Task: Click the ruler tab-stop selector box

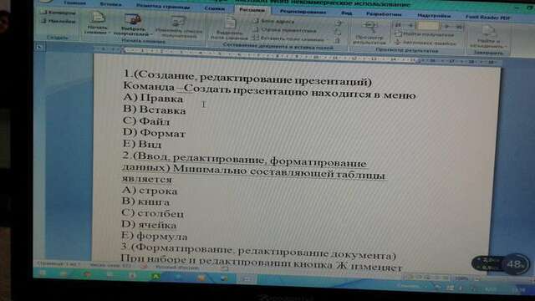Action: point(39,47)
